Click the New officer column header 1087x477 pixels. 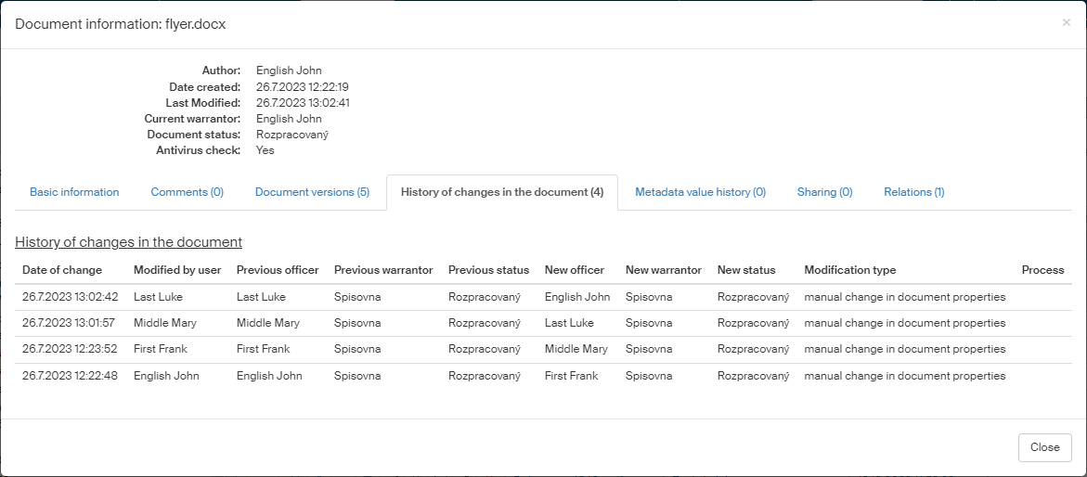point(574,270)
